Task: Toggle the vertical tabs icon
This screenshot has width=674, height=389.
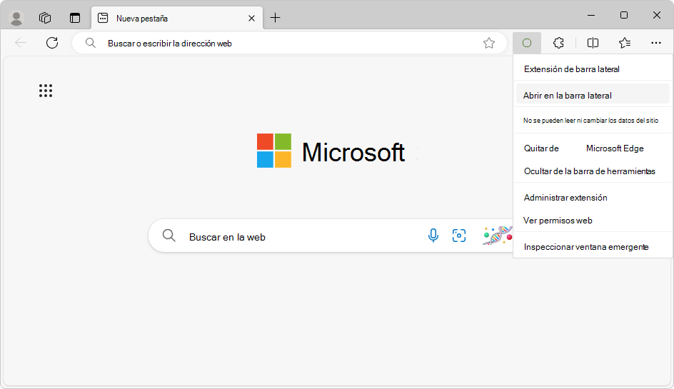Action: point(75,18)
